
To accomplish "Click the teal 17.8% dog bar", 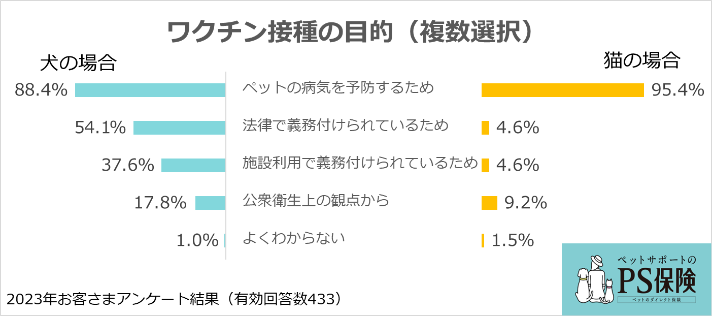I will point(210,203).
